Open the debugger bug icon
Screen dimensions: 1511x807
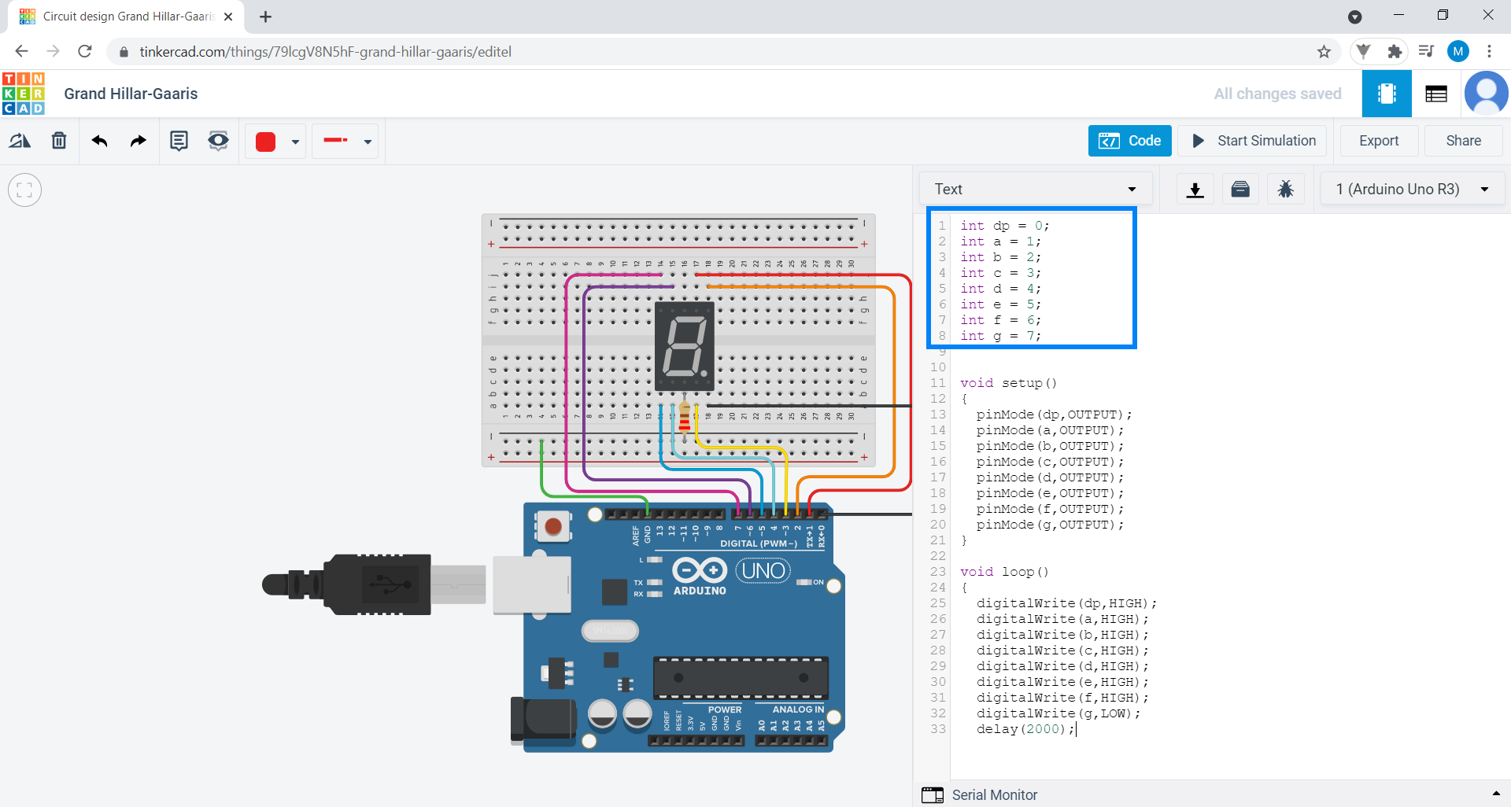point(1286,190)
